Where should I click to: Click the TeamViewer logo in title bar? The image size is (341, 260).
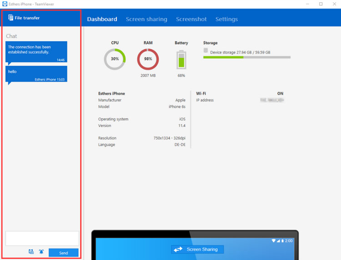click(x=4, y=4)
